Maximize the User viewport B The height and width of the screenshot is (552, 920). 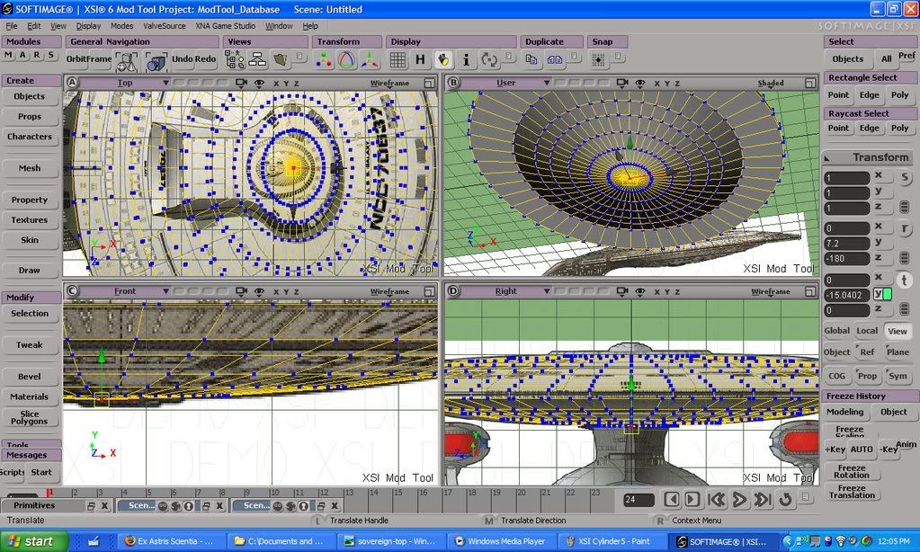point(810,84)
